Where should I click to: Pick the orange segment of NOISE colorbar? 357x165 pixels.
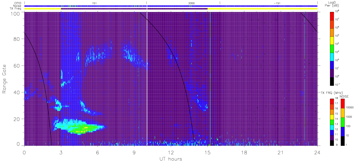343,113
